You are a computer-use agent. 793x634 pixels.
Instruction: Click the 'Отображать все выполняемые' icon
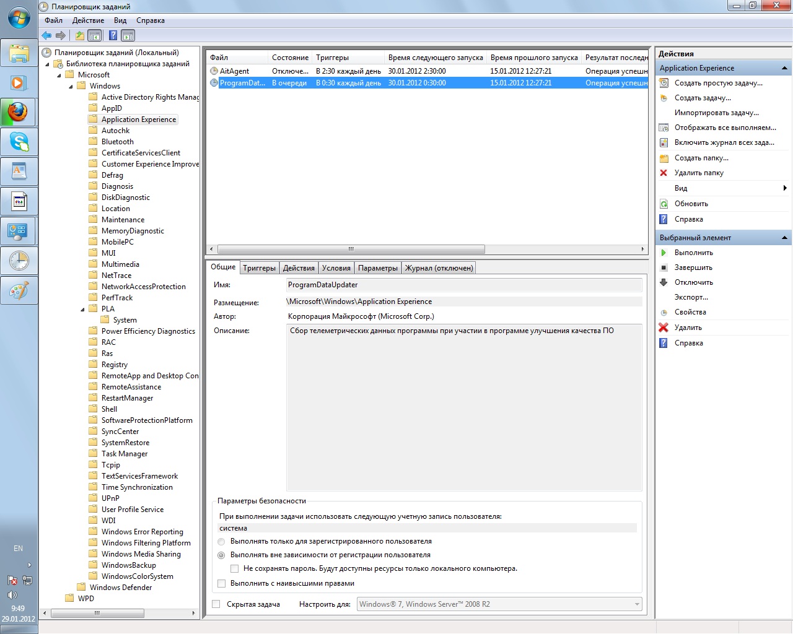tap(664, 128)
